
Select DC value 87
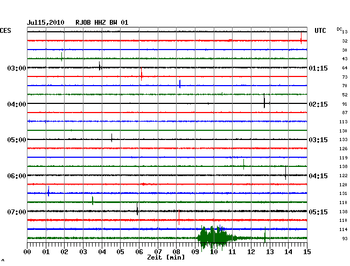tap(345, 113)
